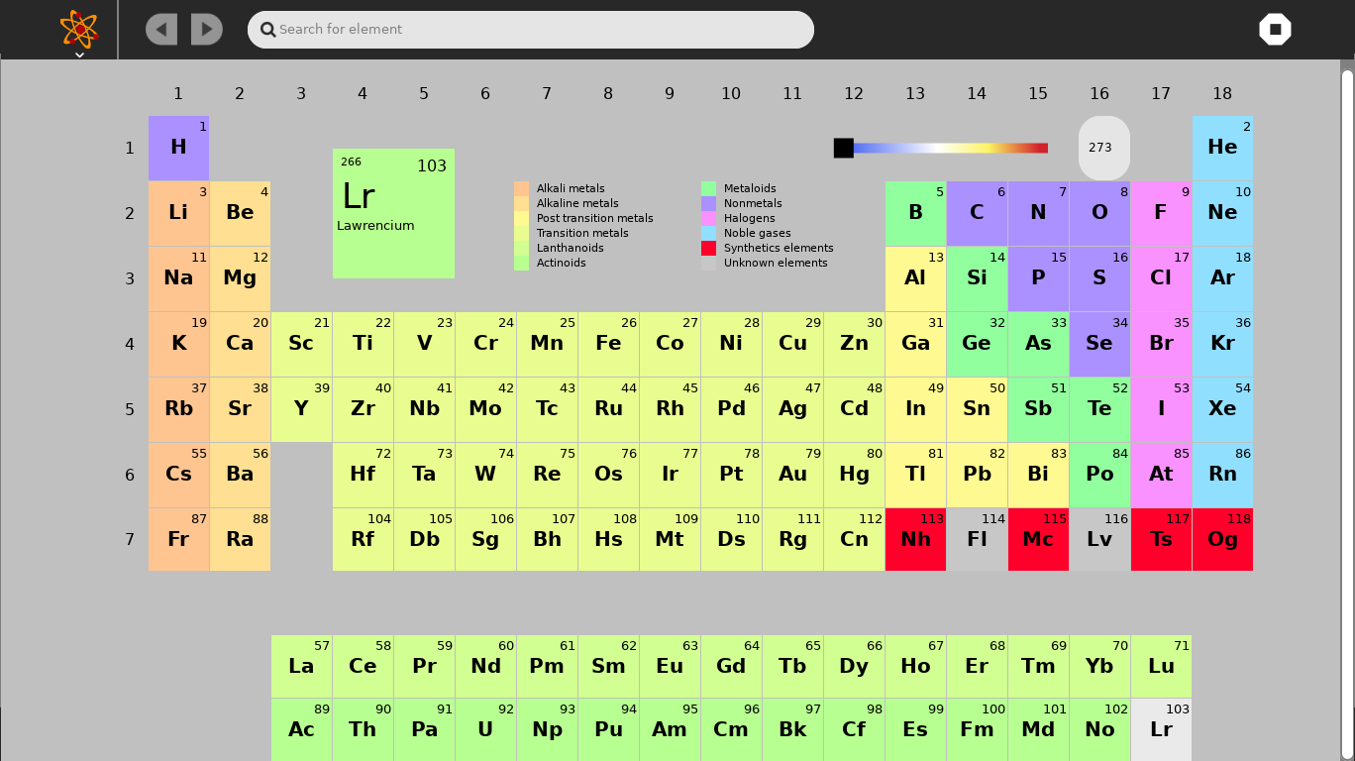Select Gold (Au) in period 6
Viewport: 1355px width, 761px height.
pos(792,475)
